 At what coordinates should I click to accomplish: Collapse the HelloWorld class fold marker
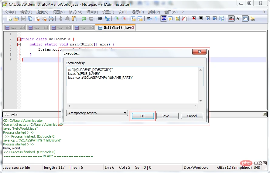coord(19,39)
